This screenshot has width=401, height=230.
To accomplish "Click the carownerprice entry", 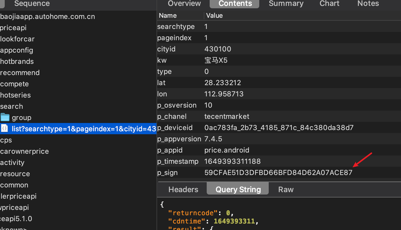I will click(25, 151).
